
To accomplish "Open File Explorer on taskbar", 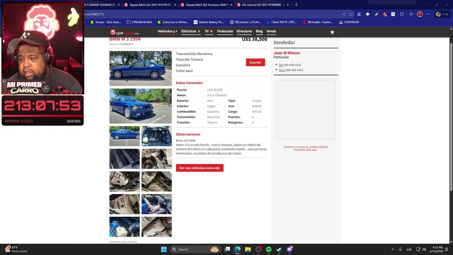I will [248, 249].
